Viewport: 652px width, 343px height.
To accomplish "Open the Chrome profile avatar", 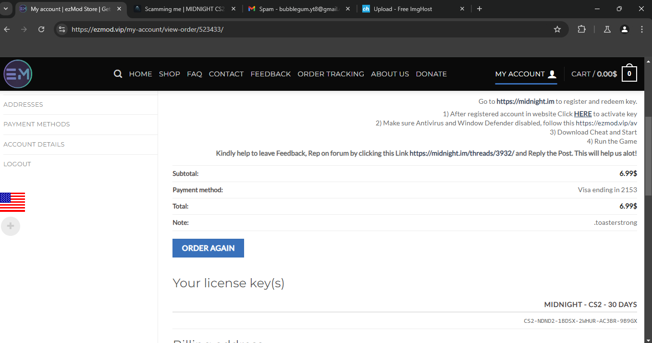I will click(625, 29).
